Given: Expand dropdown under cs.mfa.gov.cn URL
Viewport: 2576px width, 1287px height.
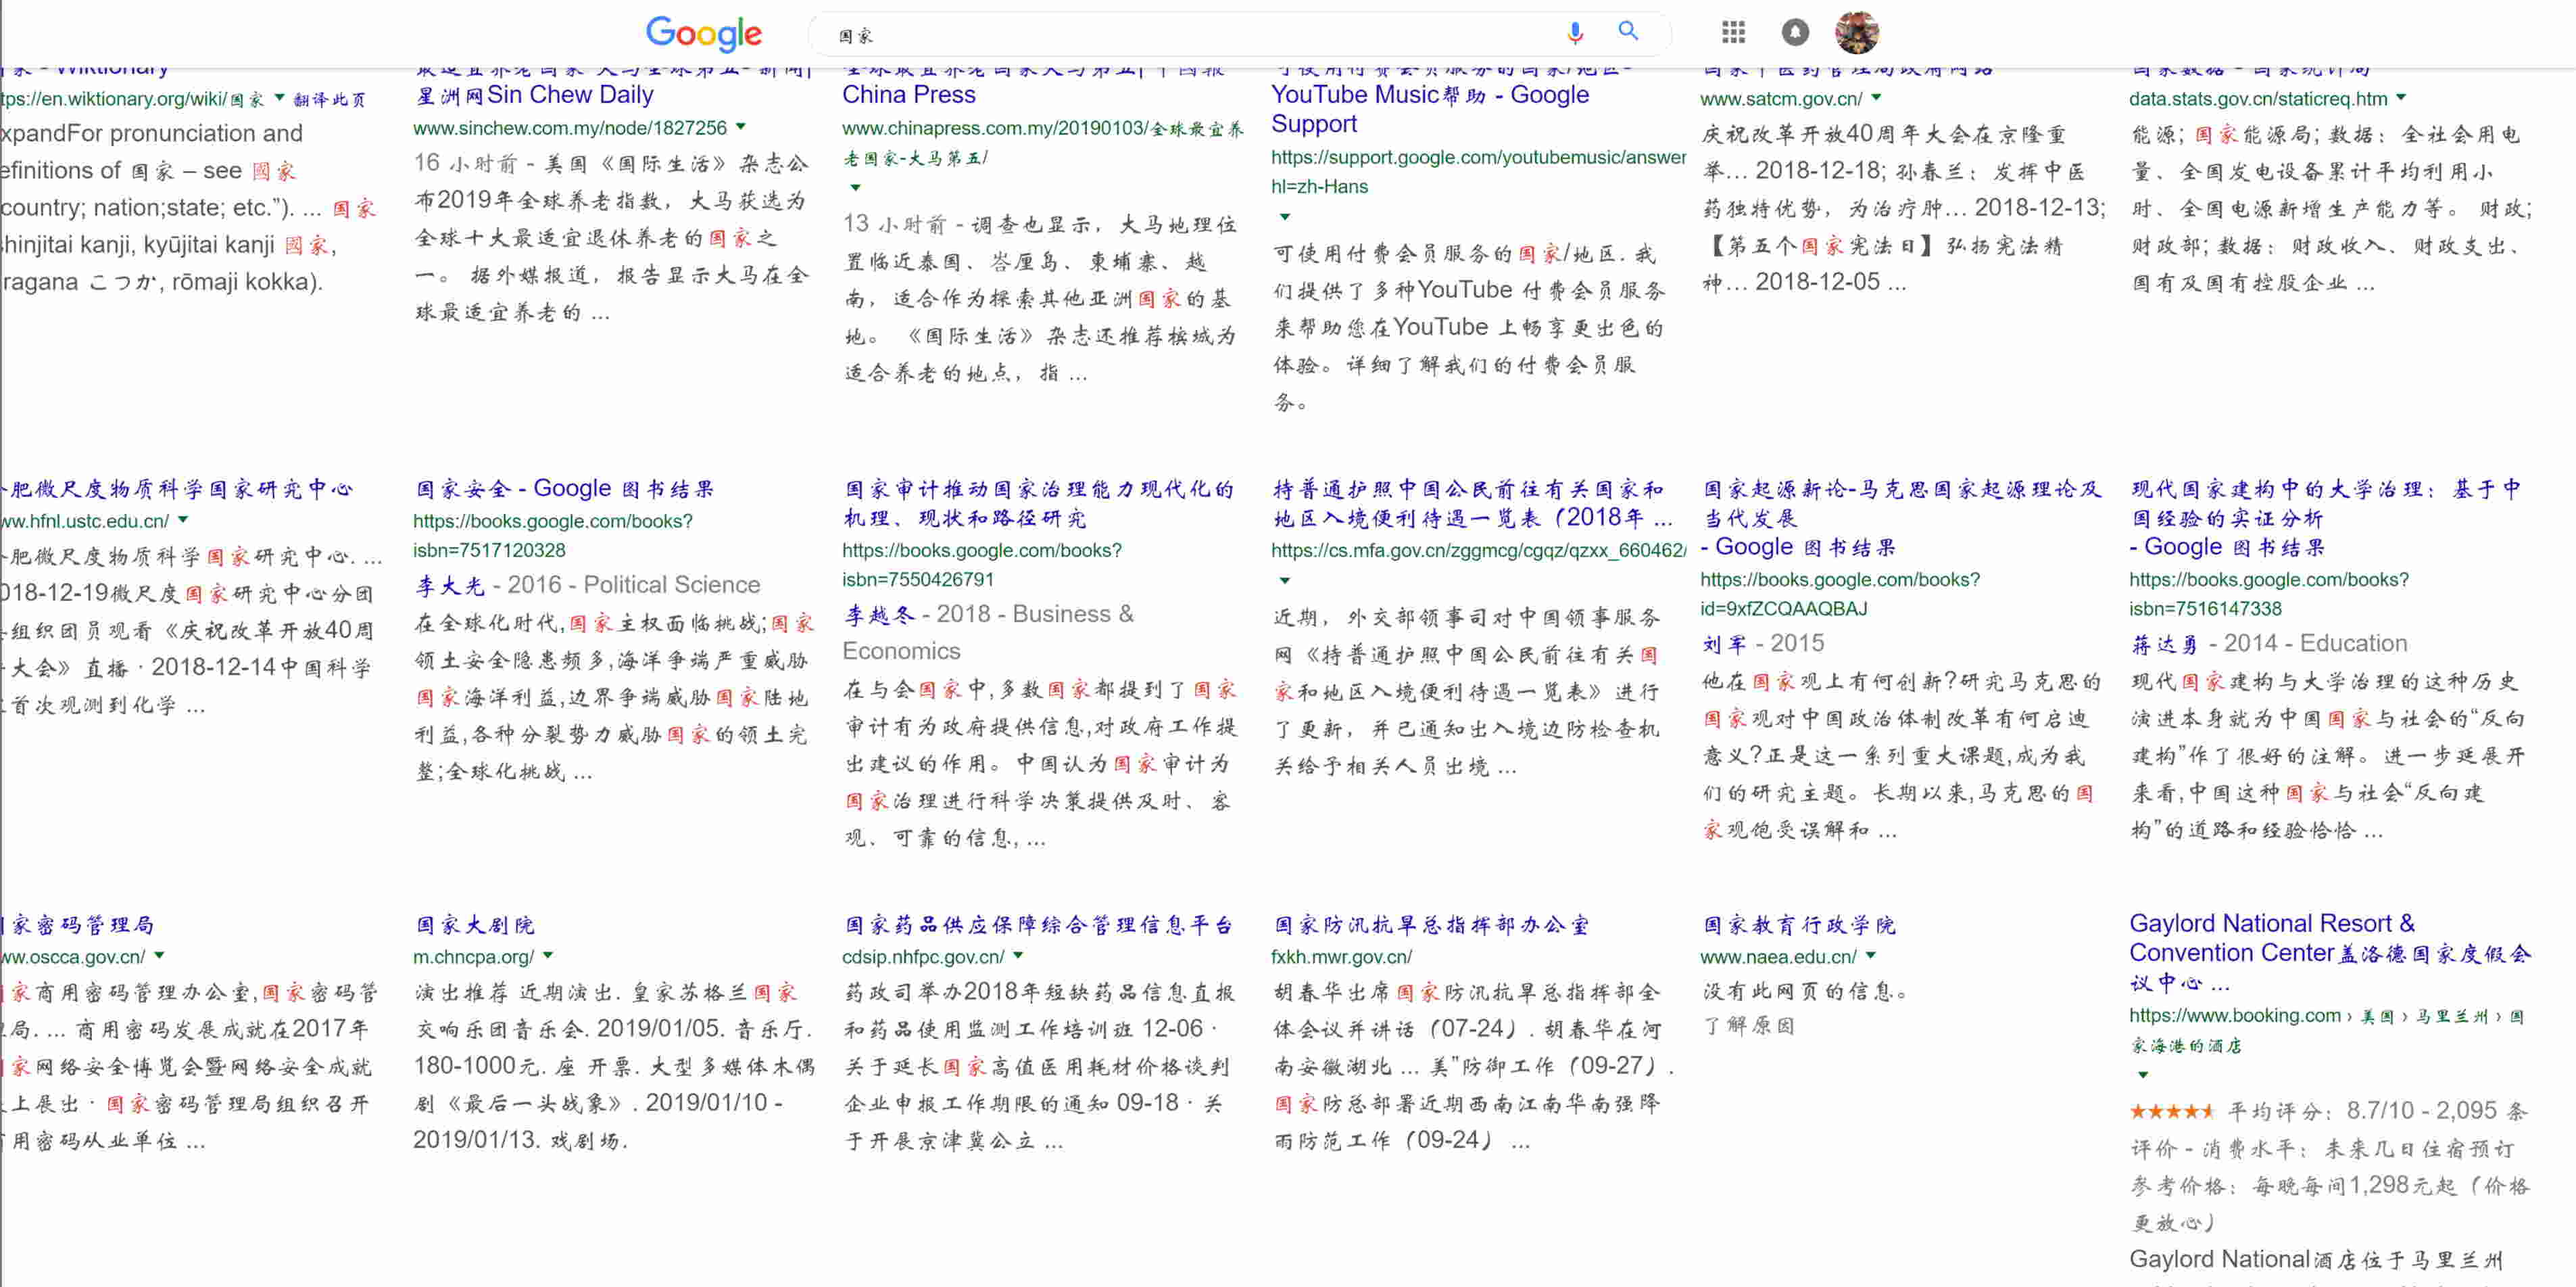Looking at the screenshot, I should [1285, 580].
